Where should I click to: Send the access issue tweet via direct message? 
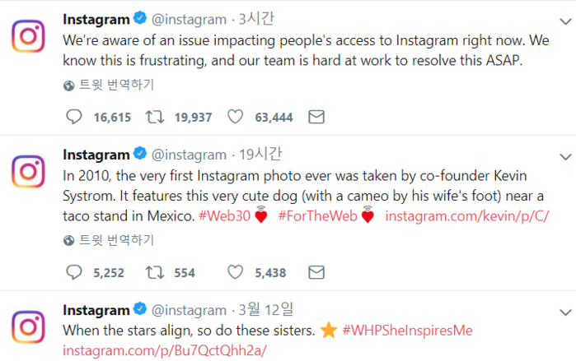[x=316, y=117]
